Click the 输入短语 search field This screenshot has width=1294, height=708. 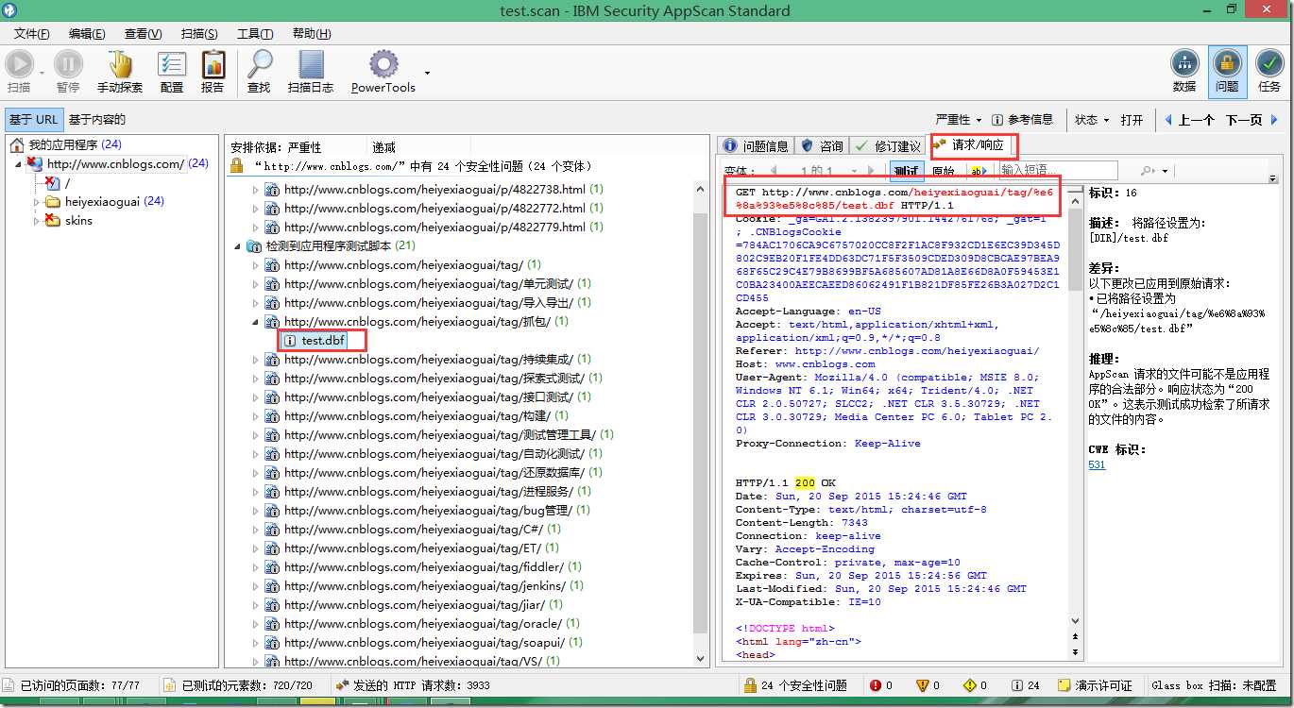(x=1058, y=171)
